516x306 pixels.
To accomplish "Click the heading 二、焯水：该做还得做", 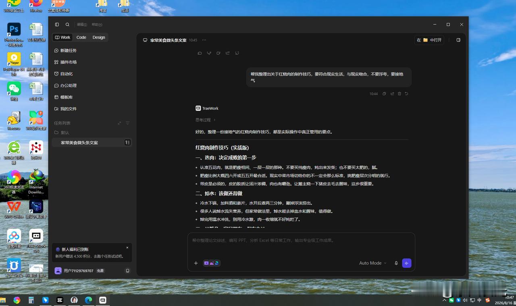I will [x=219, y=194].
